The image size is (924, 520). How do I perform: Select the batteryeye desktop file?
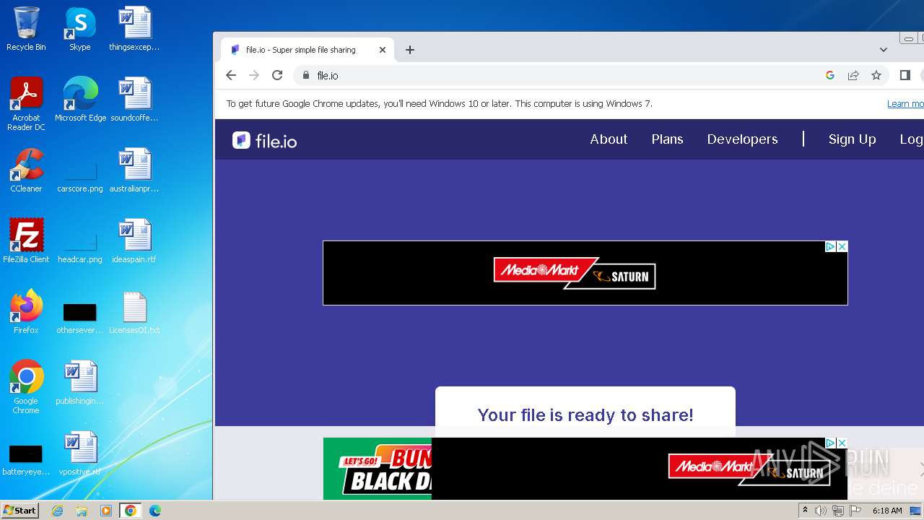[x=26, y=459]
